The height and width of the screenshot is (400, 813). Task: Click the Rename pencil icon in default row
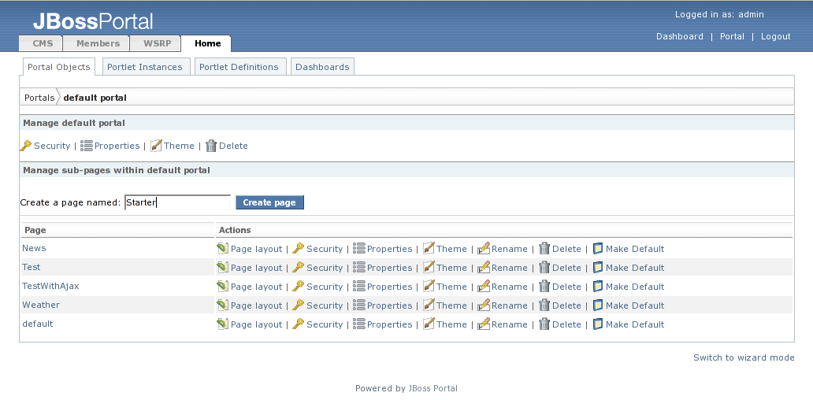point(484,324)
